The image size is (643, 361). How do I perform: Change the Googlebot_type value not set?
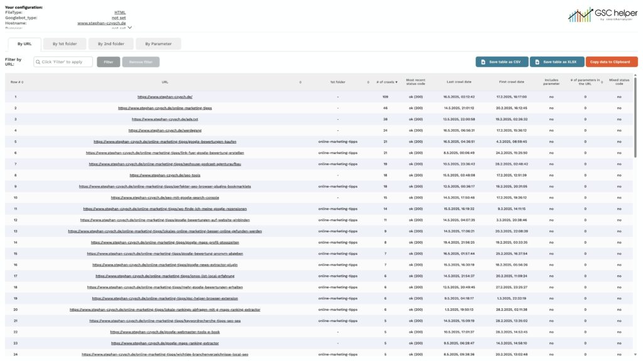point(119,18)
